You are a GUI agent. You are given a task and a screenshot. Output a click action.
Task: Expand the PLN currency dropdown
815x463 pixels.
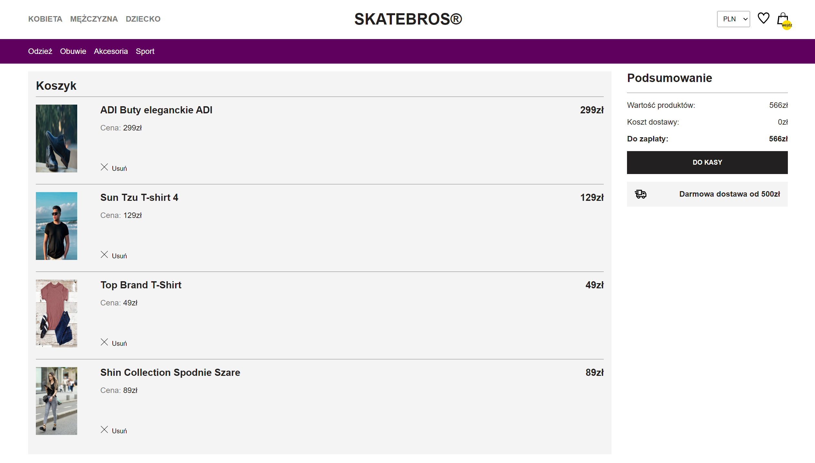[733, 19]
